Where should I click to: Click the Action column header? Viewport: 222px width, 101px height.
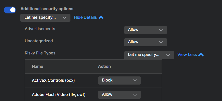105,66
